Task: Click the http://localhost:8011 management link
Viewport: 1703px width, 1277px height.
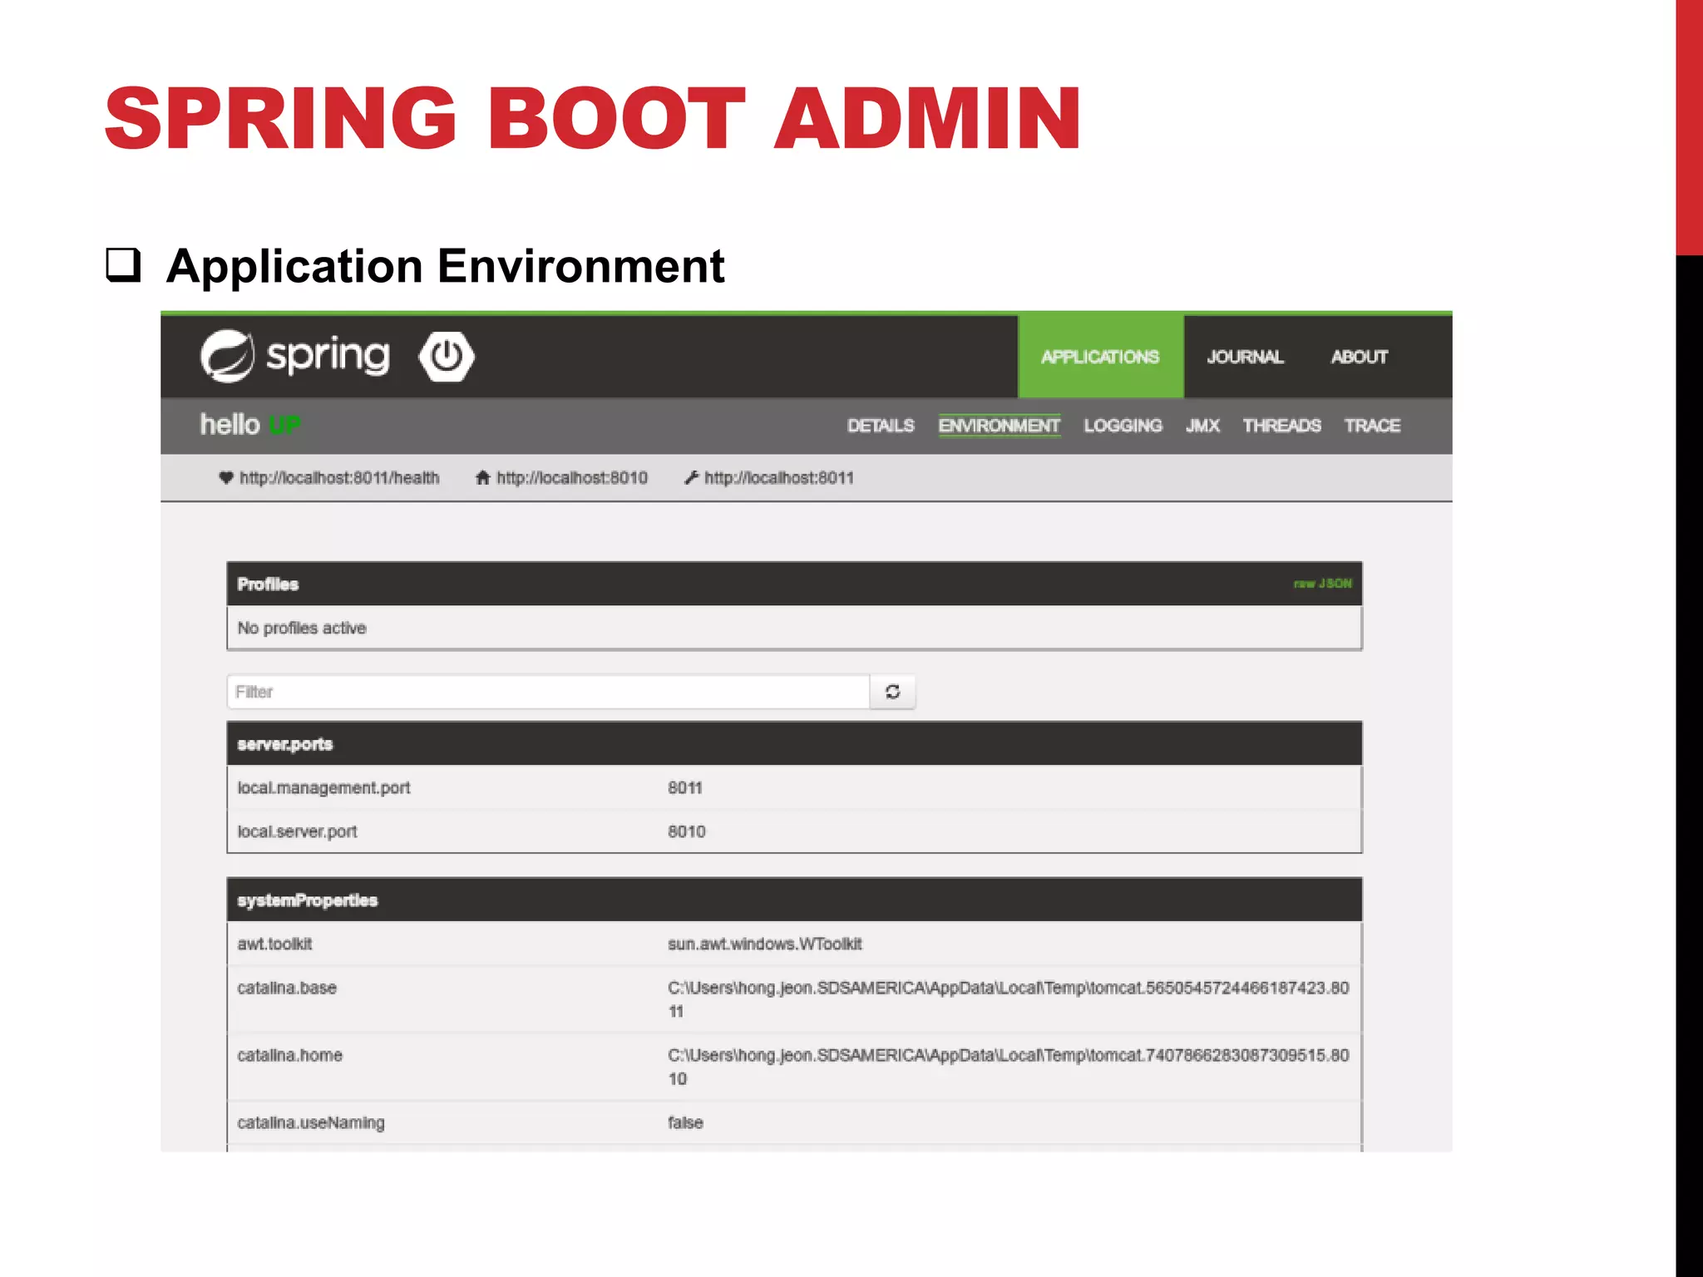Action: click(779, 478)
